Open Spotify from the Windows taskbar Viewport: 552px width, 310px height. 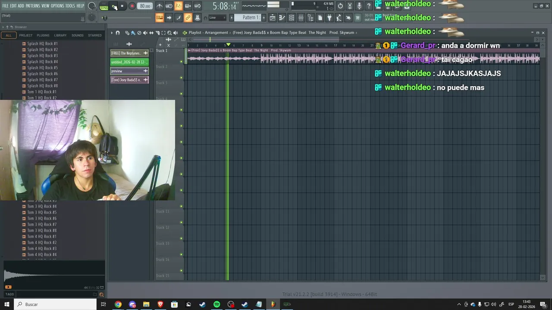click(x=216, y=304)
